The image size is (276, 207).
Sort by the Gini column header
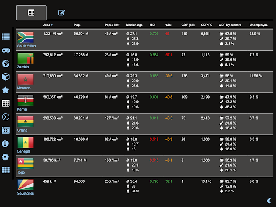(169, 25)
